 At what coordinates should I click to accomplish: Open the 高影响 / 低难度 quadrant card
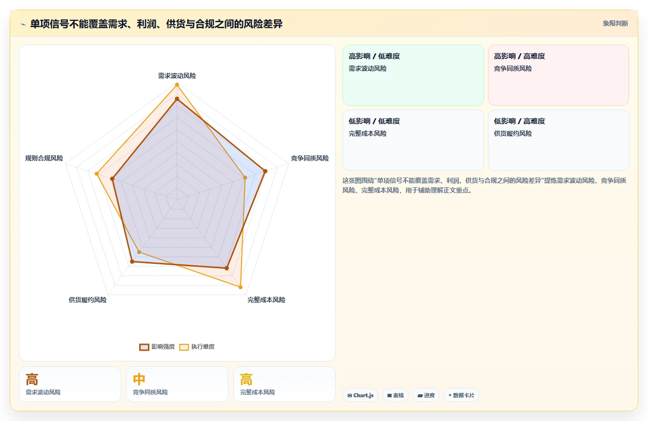pos(413,75)
